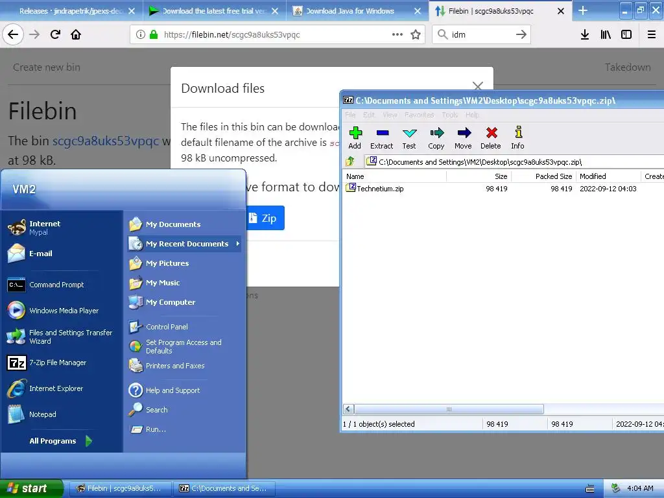Sort by the Size column header
664x498 pixels.
479,176
